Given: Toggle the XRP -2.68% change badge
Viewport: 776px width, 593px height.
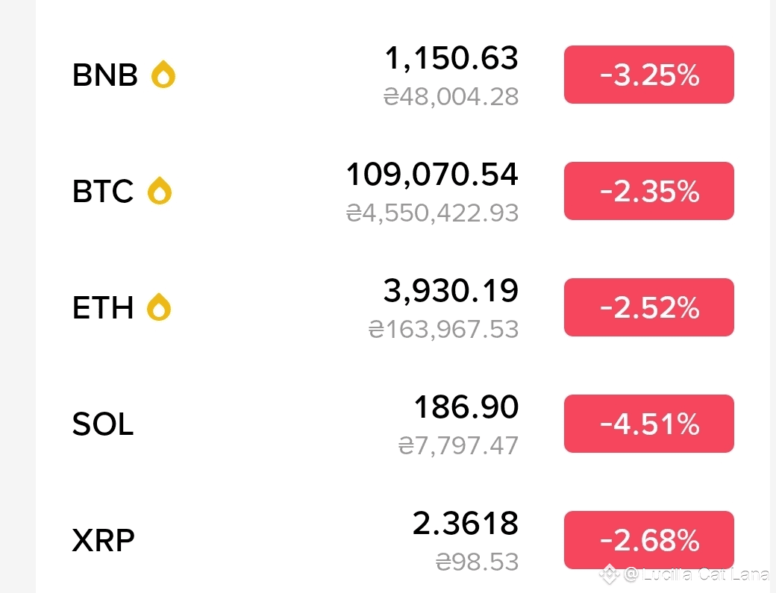Looking at the screenshot, I should [649, 540].
